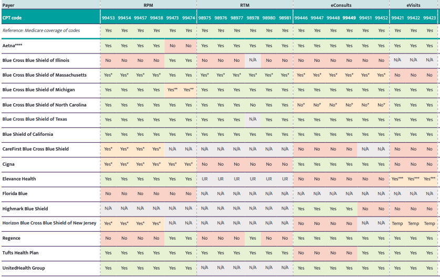Click the Texas N/A cell under 98978
Screen dimensions: 440x279
coord(253,119)
